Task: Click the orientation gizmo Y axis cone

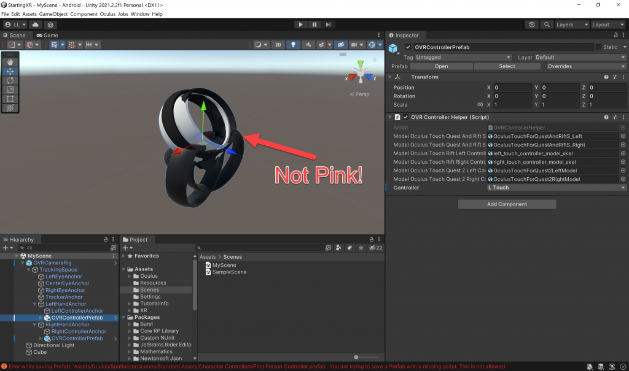Action: [x=361, y=64]
